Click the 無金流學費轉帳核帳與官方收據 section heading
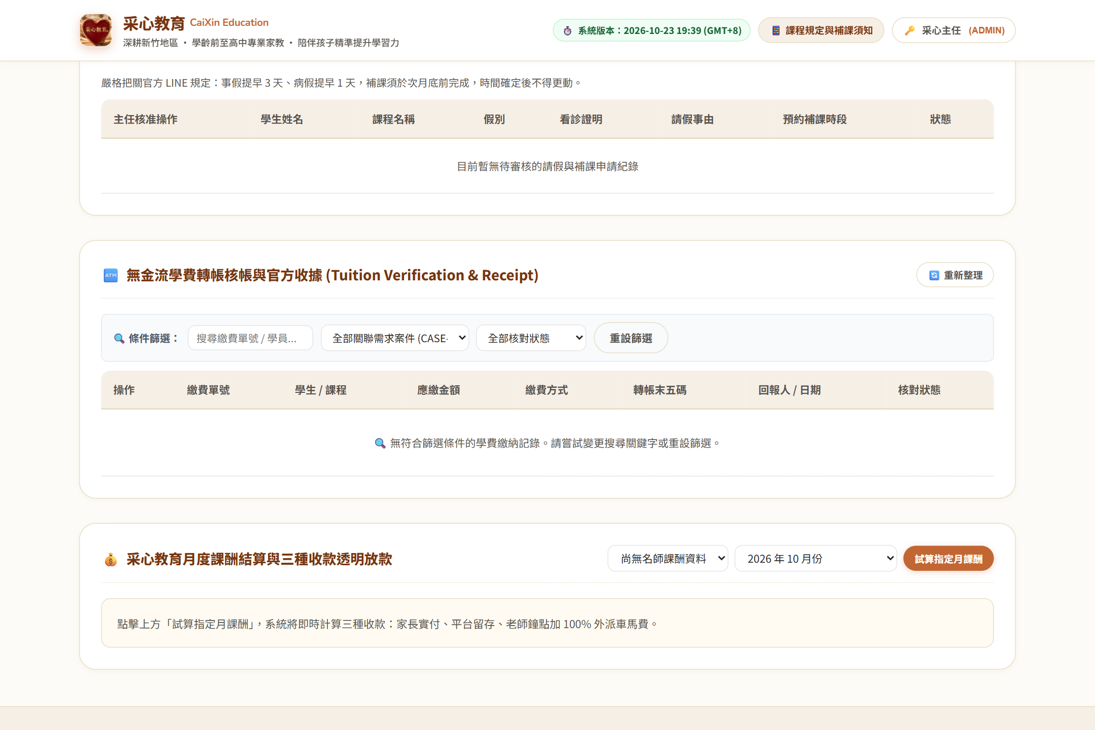 click(x=333, y=275)
